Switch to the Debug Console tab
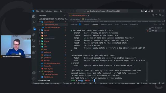166x93 pixels. pyautogui.click(x=107, y=24)
